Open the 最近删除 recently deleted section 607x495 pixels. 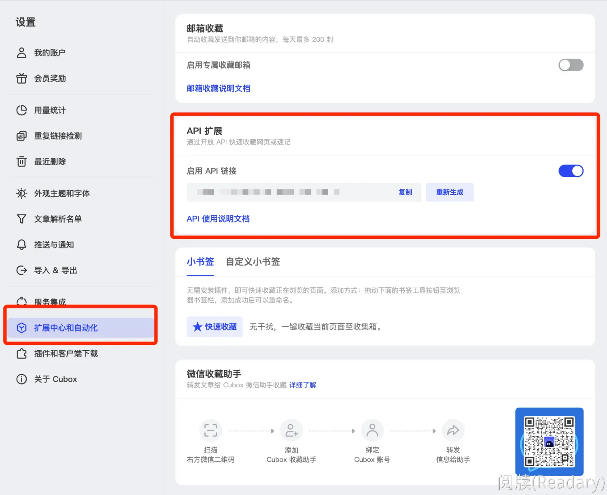[x=50, y=161]
